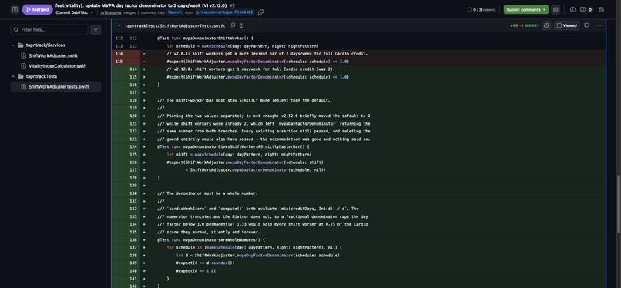Screen dimensions: 621x288
Task: Click added line number 124
Action: 133,147
